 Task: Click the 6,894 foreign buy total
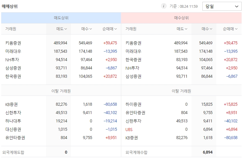pos(208,152)
